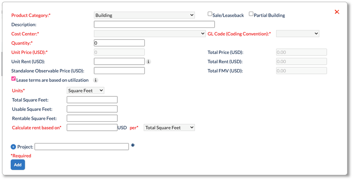
Task: Open the Cost Center dropdown
Action: tap(150, 34)
